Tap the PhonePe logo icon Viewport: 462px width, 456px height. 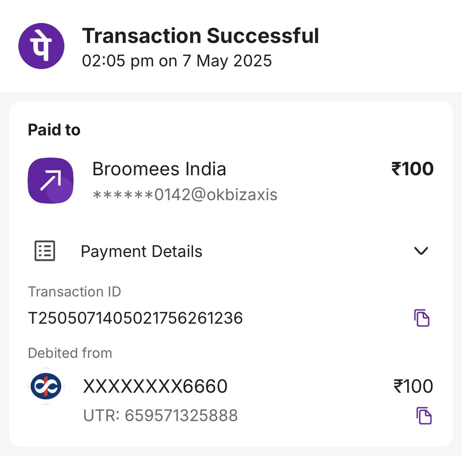[41, 46]
